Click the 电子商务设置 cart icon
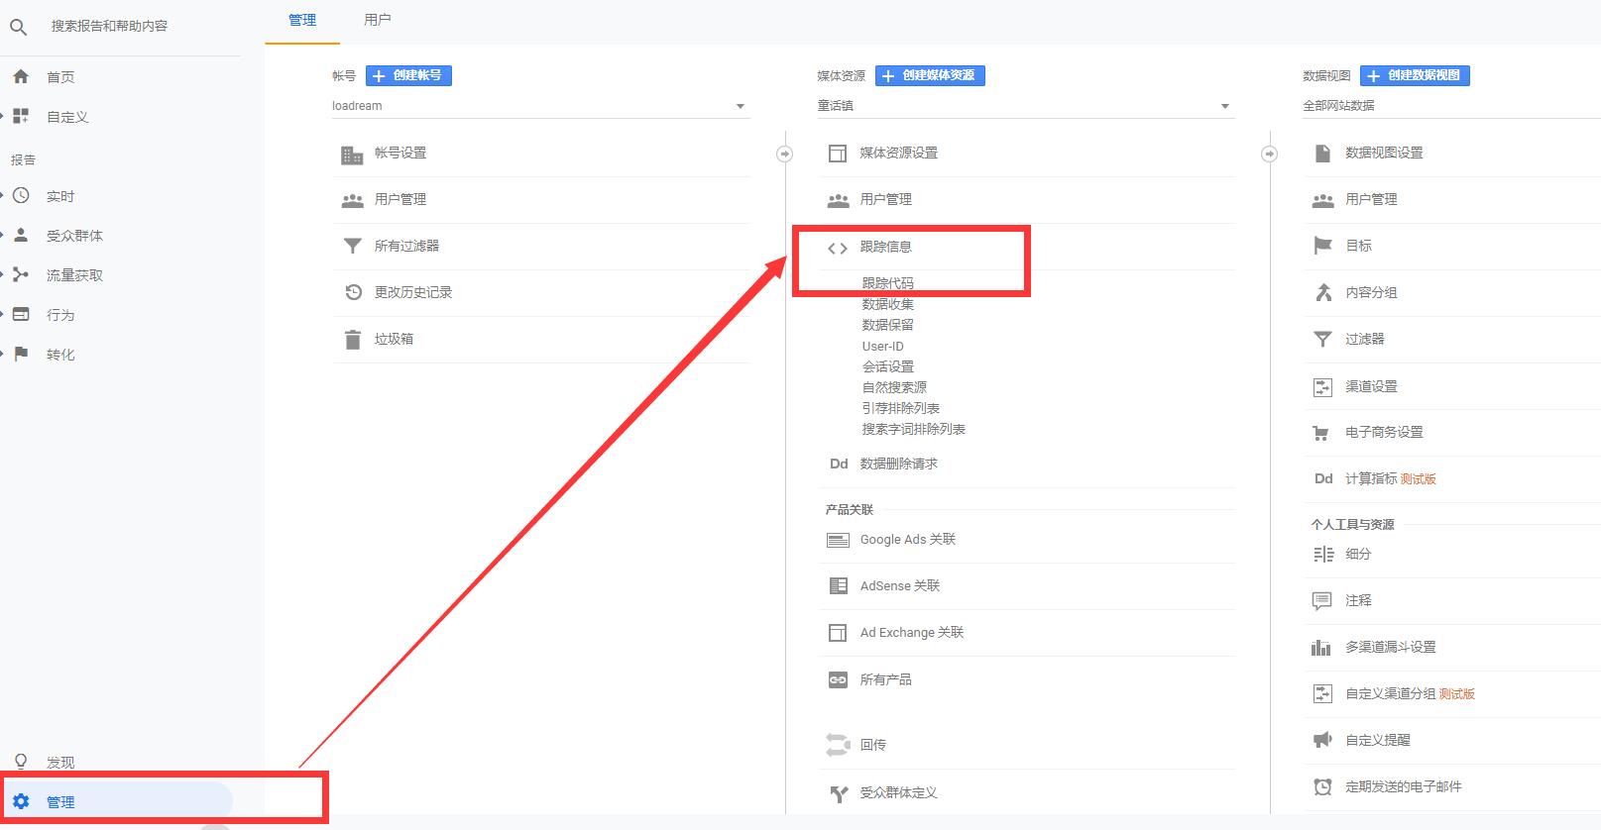 pos(1321,433)
